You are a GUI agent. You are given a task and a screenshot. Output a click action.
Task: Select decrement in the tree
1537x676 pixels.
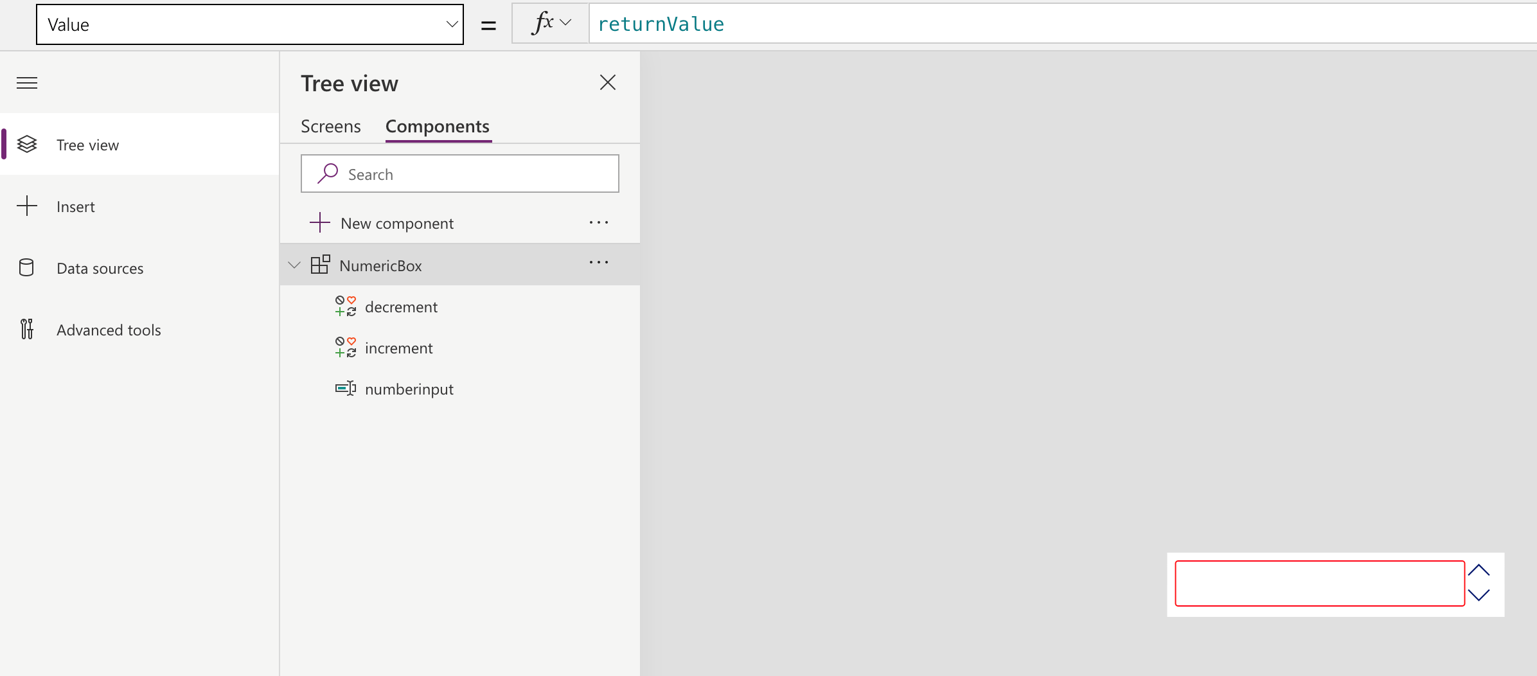(x=460, y=307)
